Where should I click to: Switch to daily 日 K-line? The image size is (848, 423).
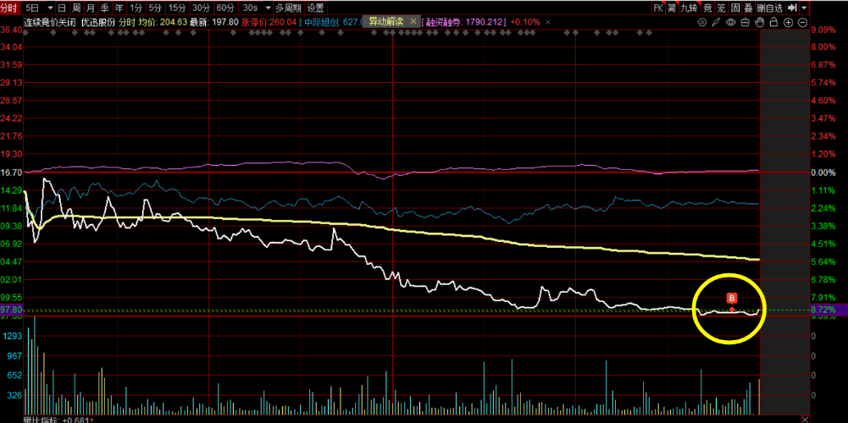point(62,8)
